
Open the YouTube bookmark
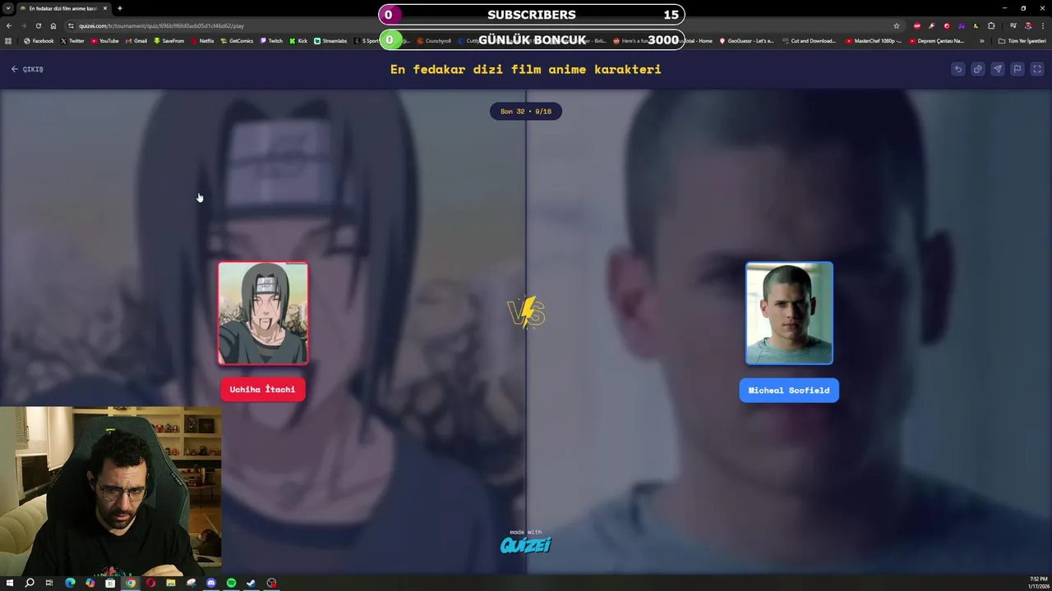[x=104, y=41]
